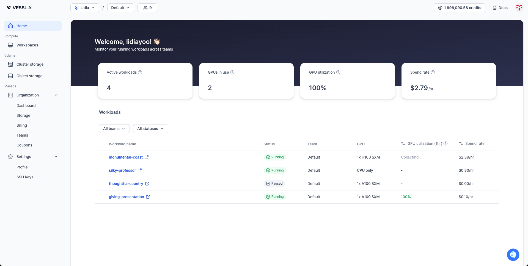Open monumental-coast in new tab via external link icon
Image resolution: width=528 pixels, height=266 pixels.
pyautogui.click(x=147, y=157)
